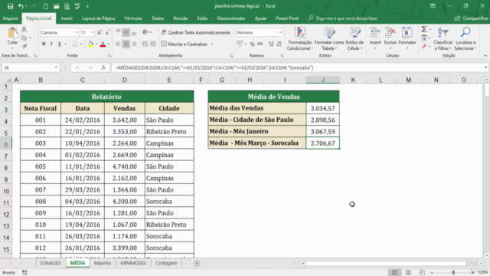Open the Arquivo menu
The image size is (490, 276).
pos(10,18)
